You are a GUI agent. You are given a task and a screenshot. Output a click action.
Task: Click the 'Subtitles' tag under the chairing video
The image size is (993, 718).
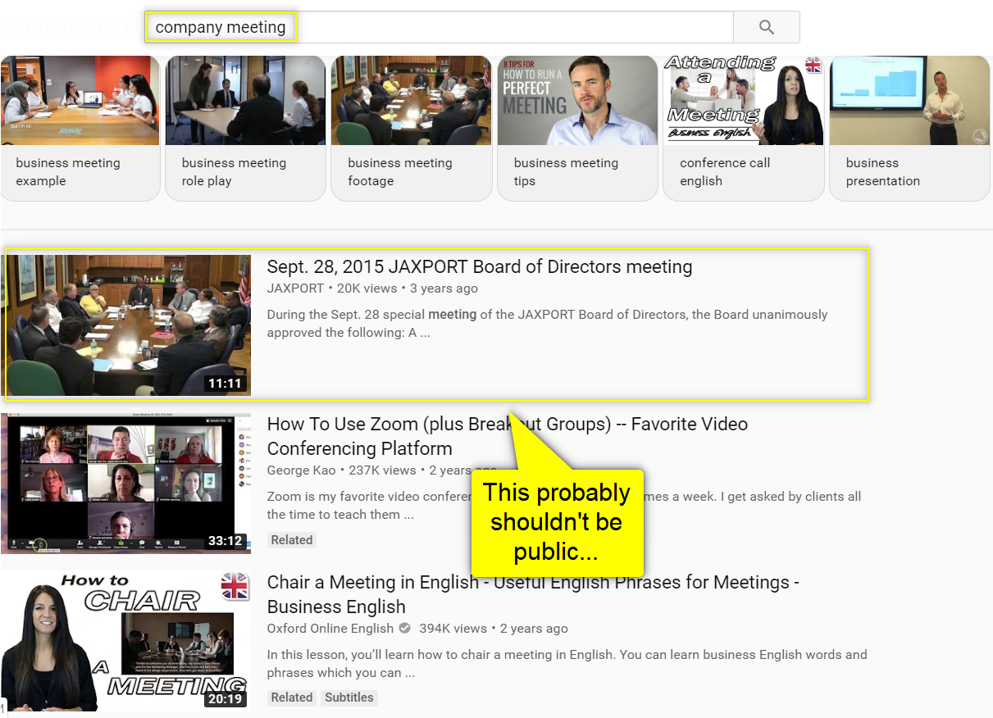tap(348, 697)
